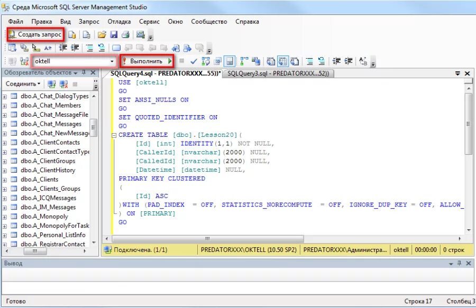Screen dimensions: 476x308
Task: Expand dbo.A_Clients table node
Action: 5,180
